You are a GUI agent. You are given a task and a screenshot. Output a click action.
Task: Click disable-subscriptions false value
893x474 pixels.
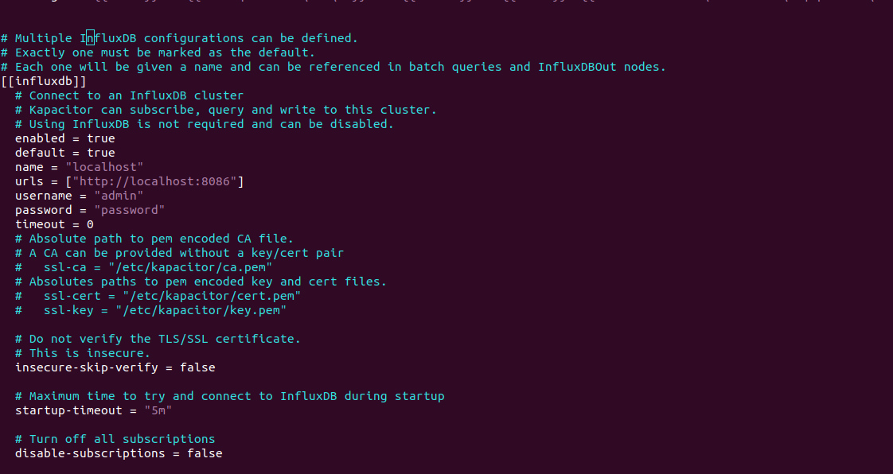click(205, 453)
